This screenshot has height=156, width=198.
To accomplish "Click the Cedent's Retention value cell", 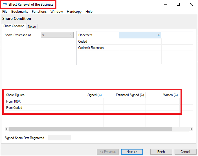I will click(x=140, y=48).
